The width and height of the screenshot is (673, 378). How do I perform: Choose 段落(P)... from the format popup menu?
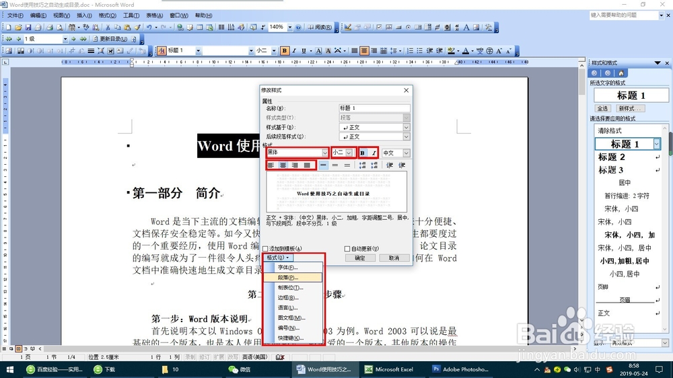tap(293, 278)
